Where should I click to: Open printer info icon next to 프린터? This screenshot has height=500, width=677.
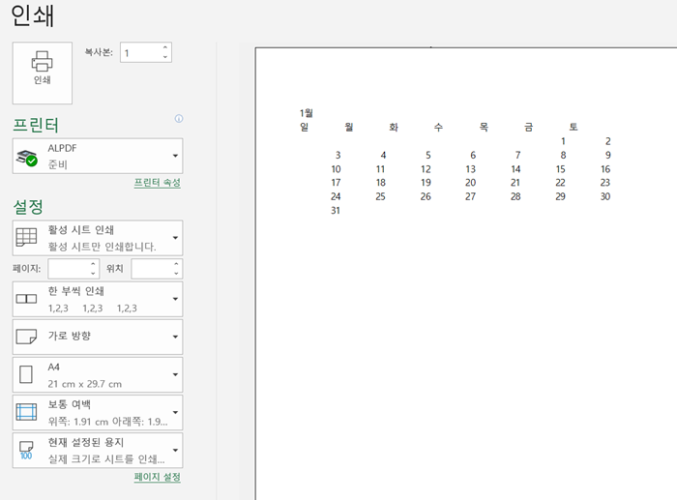[179, 119]
